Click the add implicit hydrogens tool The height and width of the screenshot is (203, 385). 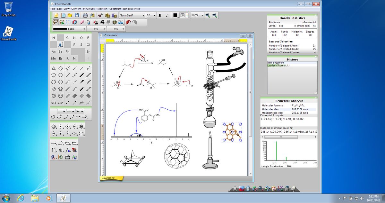pyautogui.click(x=95, y=22)
